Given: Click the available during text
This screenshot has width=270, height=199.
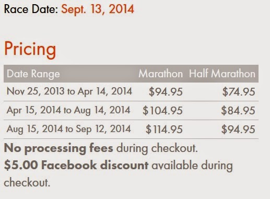Looking at the screenshot, I should 192,166.
